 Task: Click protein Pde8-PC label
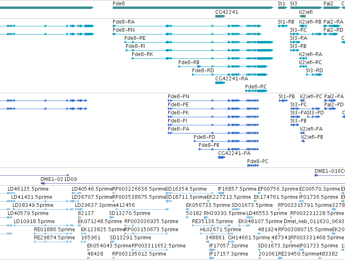(x=258, y=161)
